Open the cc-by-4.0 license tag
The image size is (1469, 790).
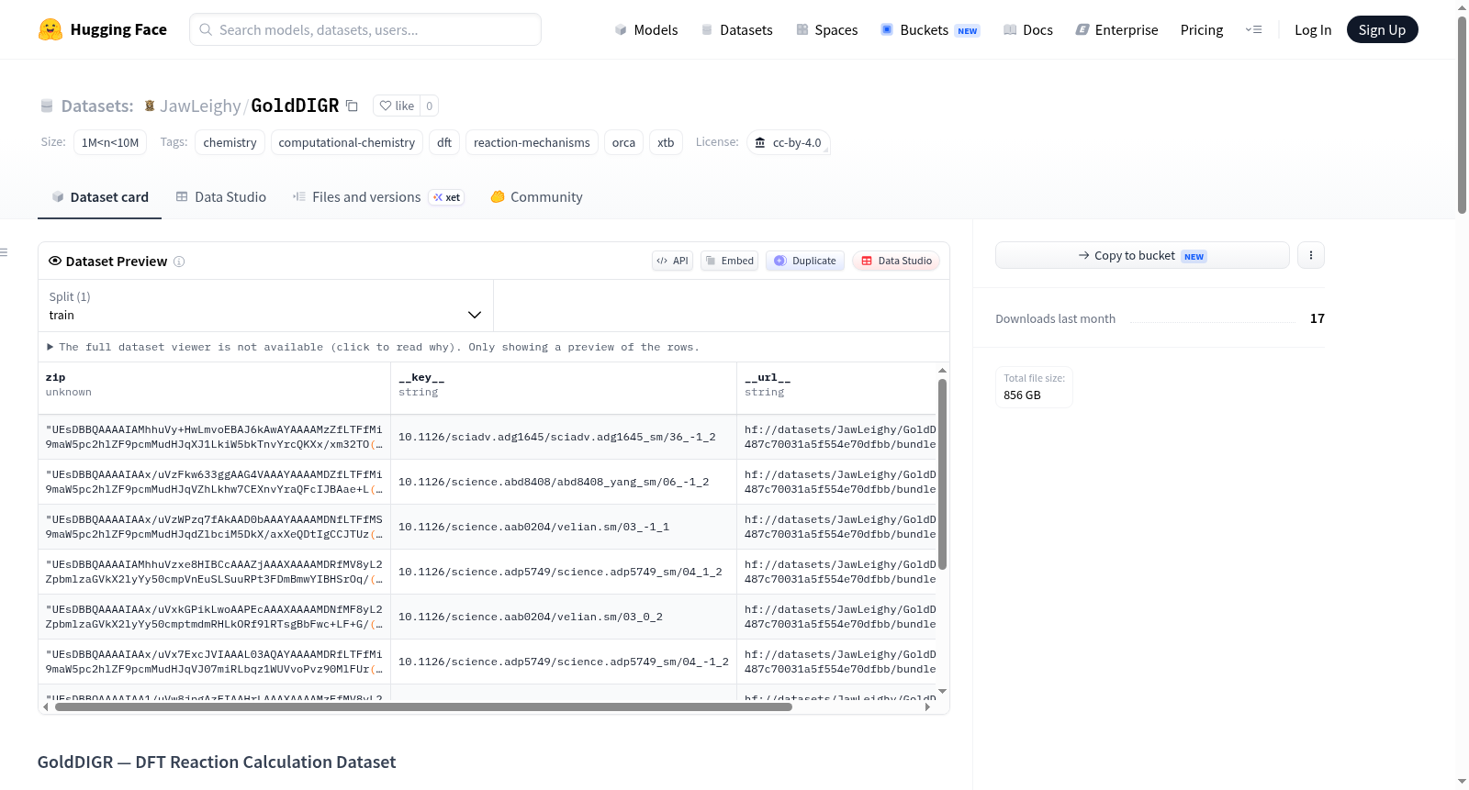pyautogui.click(x=789, y=142)
